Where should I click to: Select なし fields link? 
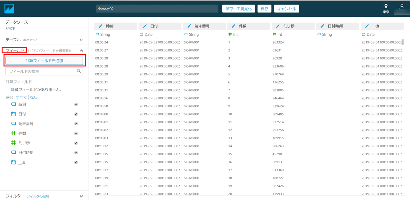(x=34, y=97)
